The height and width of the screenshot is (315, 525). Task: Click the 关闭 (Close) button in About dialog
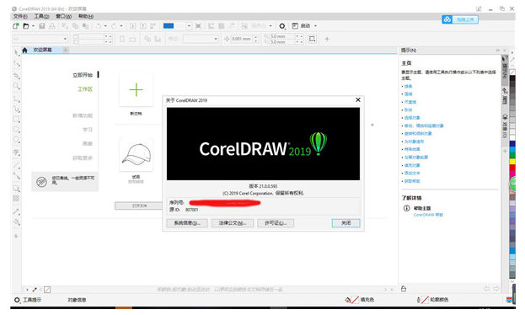point(346,223)
